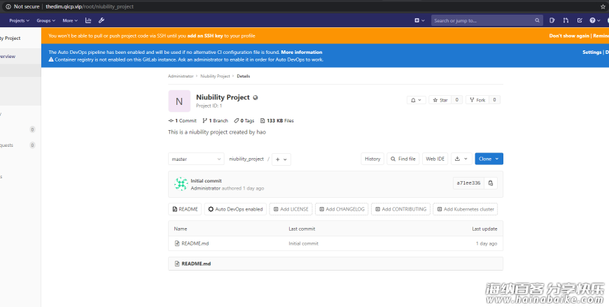Click the browser URL address text

coord(90,6)
